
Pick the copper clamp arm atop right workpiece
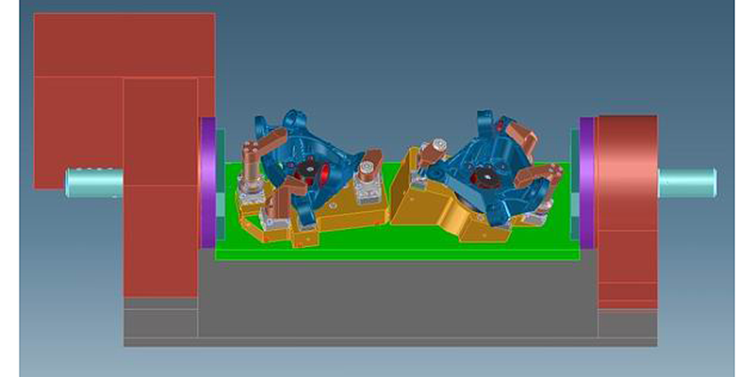pos(516,134)
